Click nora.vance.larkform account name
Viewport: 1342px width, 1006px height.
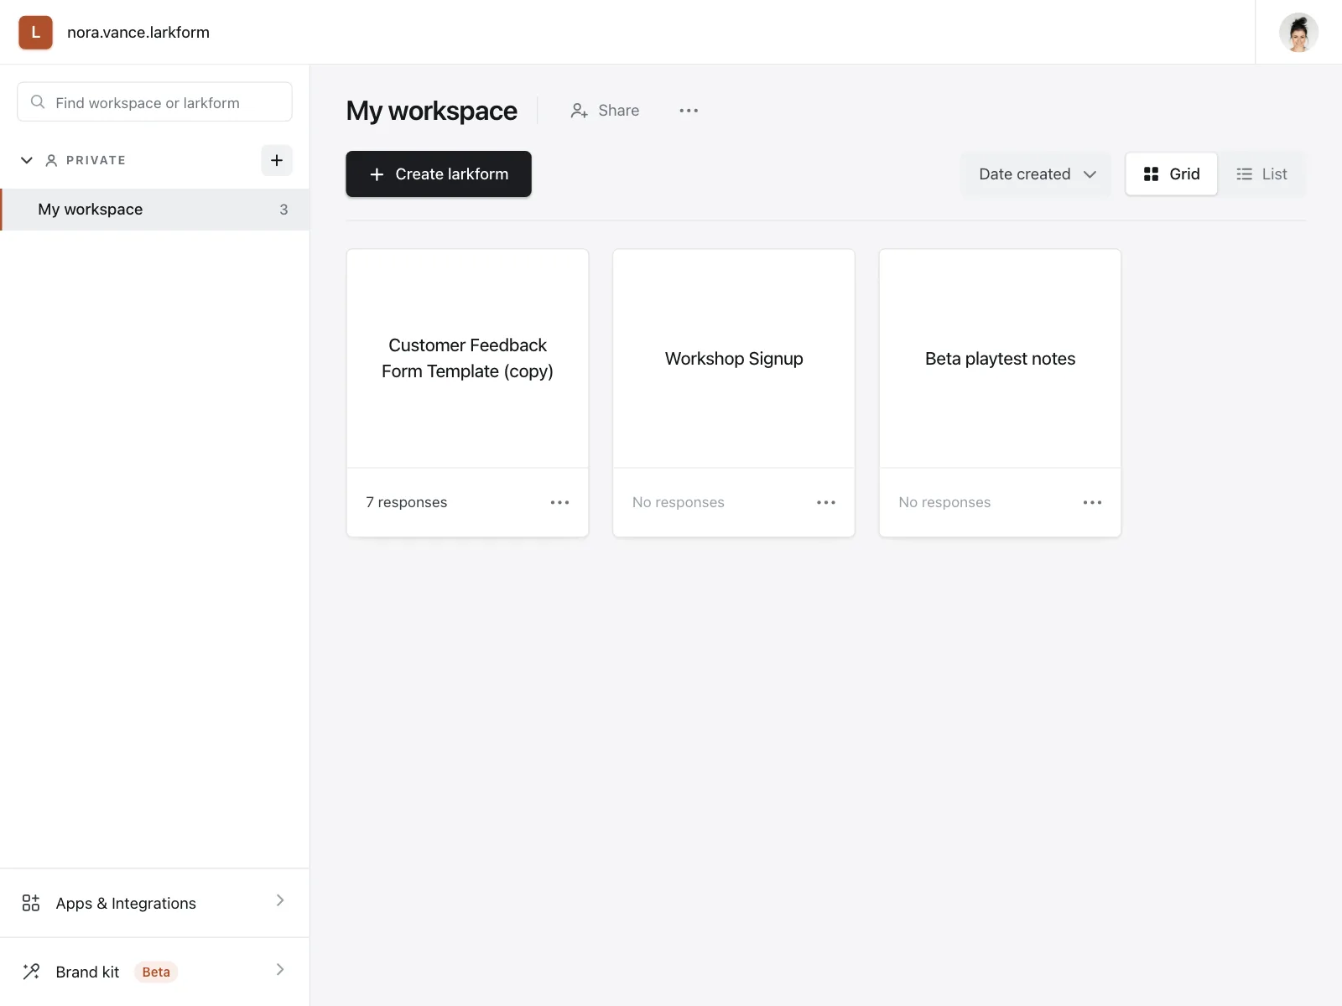pos(138,32)
